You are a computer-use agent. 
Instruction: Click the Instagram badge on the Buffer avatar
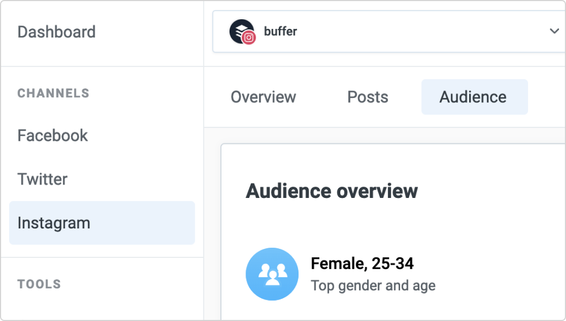point(249,37)
